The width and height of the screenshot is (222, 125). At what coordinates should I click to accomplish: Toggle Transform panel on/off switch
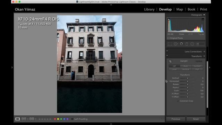point(167,56)
